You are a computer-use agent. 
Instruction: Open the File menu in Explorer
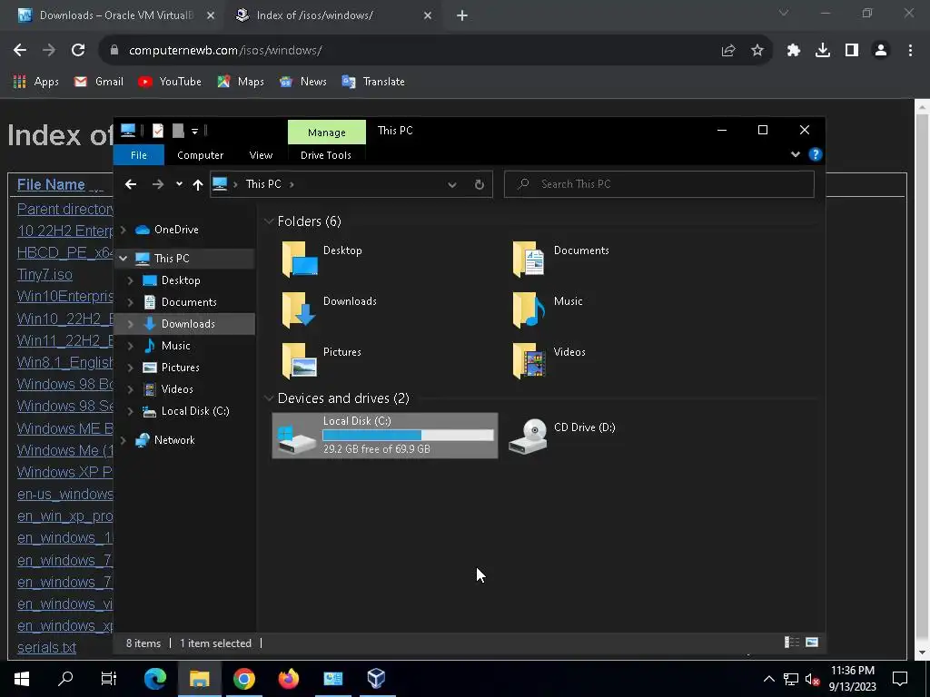coord(139,155)
